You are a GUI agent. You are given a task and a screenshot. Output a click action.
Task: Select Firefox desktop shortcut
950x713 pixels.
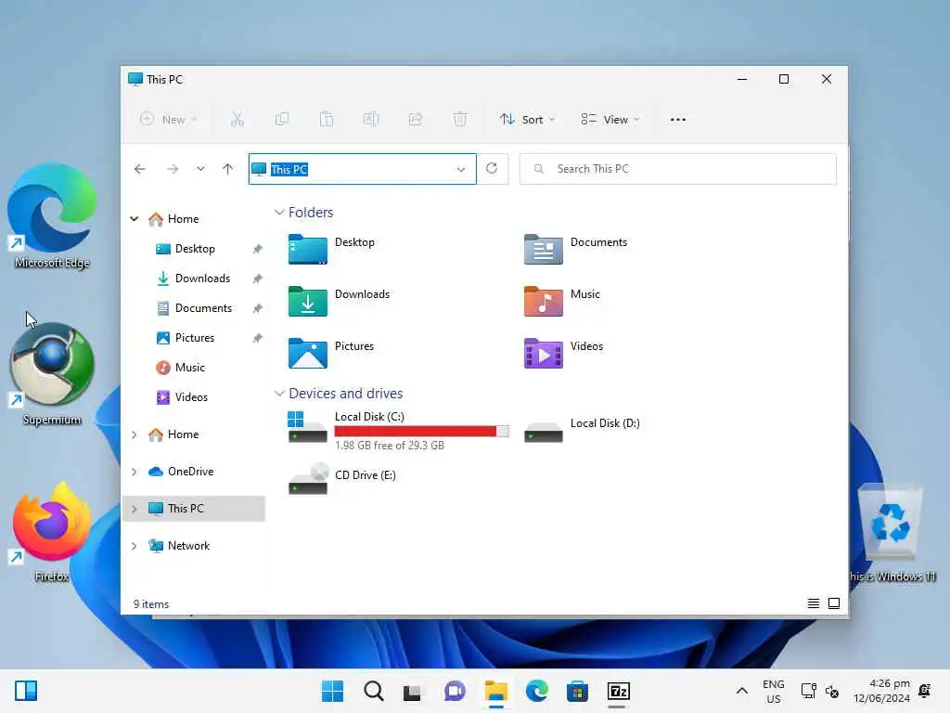pyautogui.click(x=52, y=532)
